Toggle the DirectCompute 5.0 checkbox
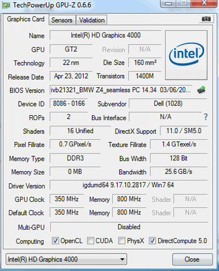Viewport: 219px width, 271px height. coord(152,241)
